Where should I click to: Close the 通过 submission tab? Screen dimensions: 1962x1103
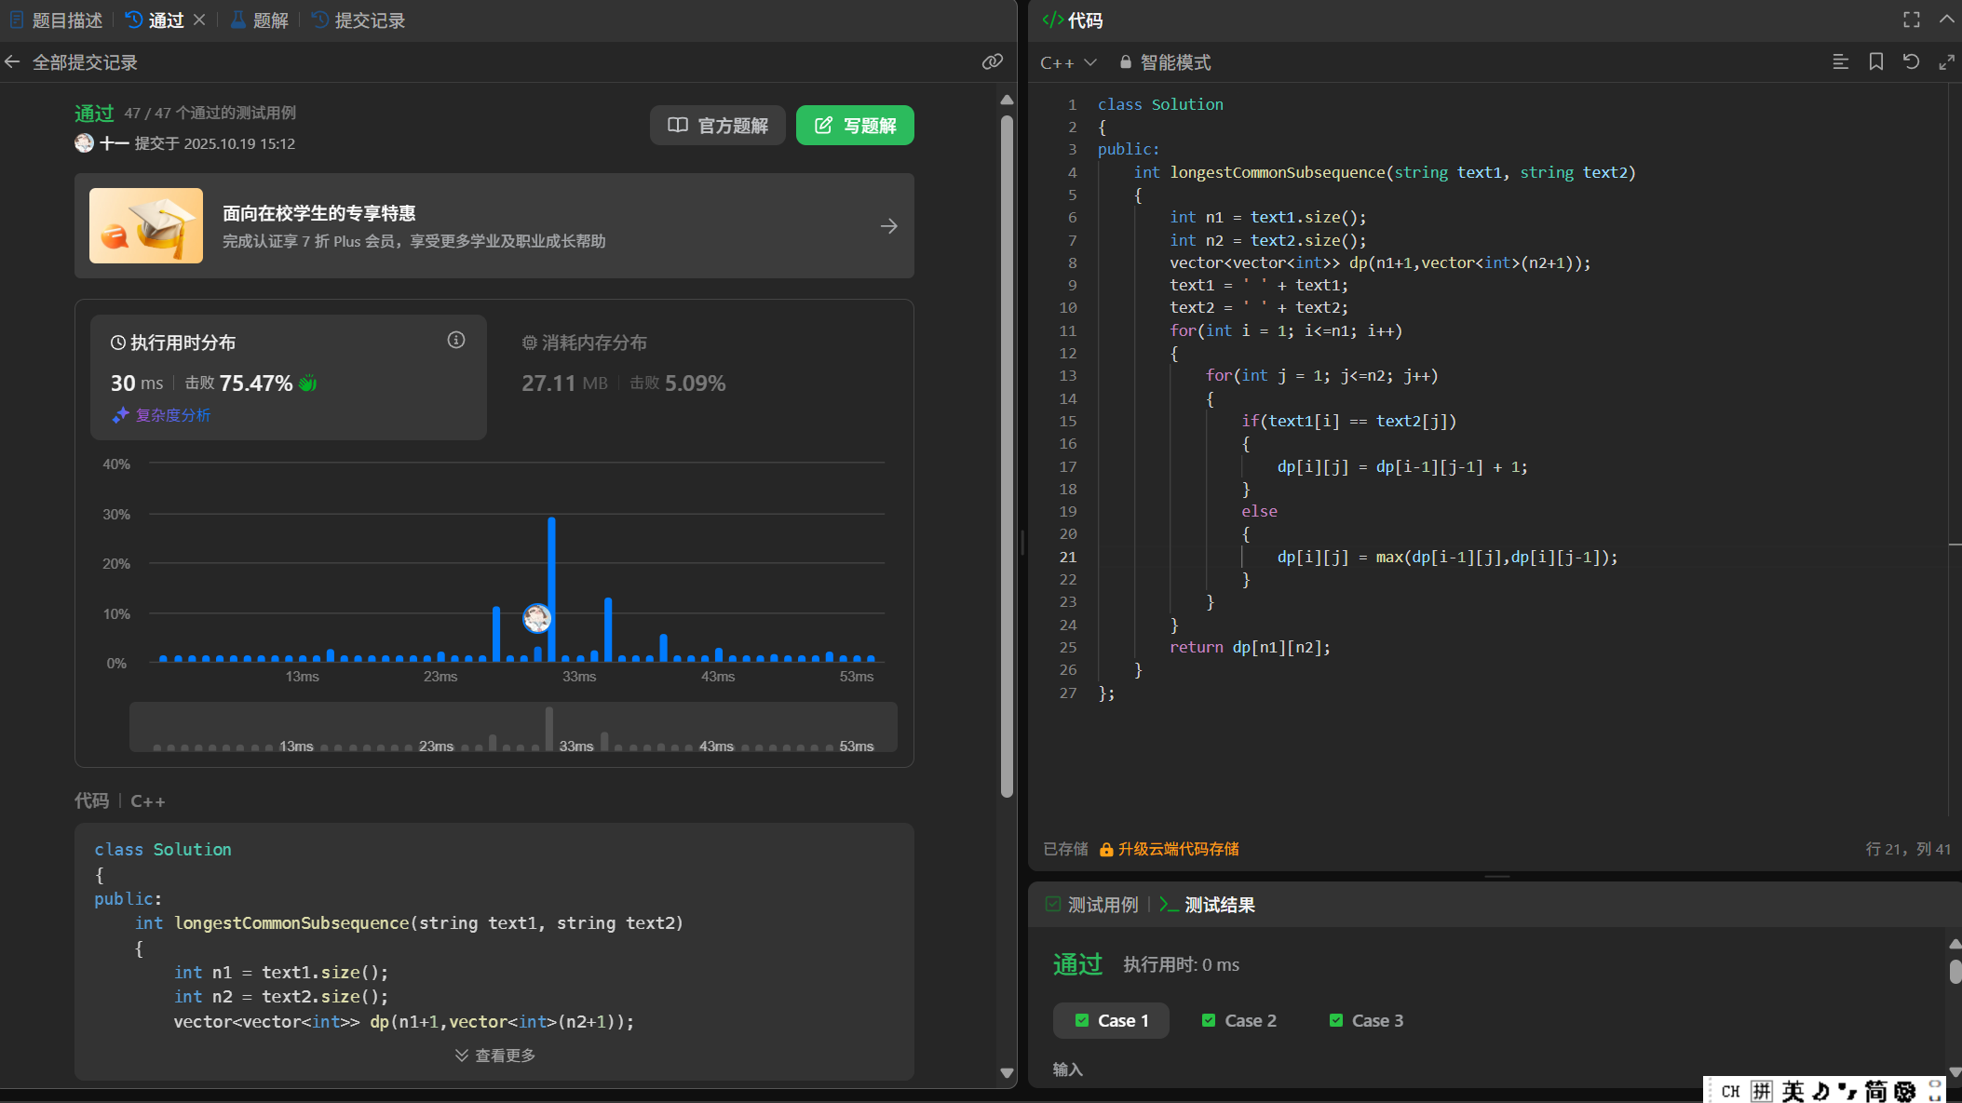pos(199,20)
